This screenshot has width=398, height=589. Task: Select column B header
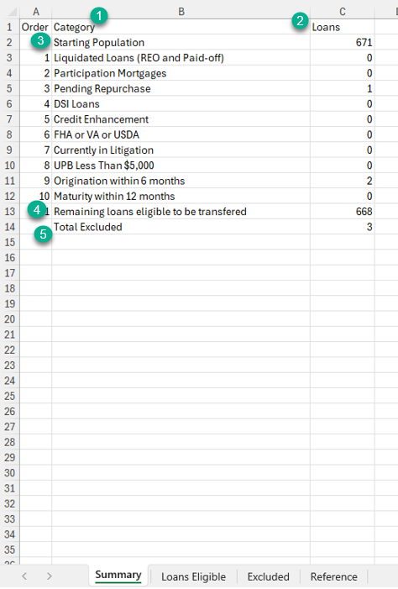(x=181, y=12)
